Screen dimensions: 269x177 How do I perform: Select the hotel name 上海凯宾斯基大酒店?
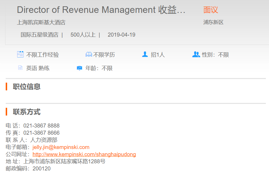[x=41, y=22]
